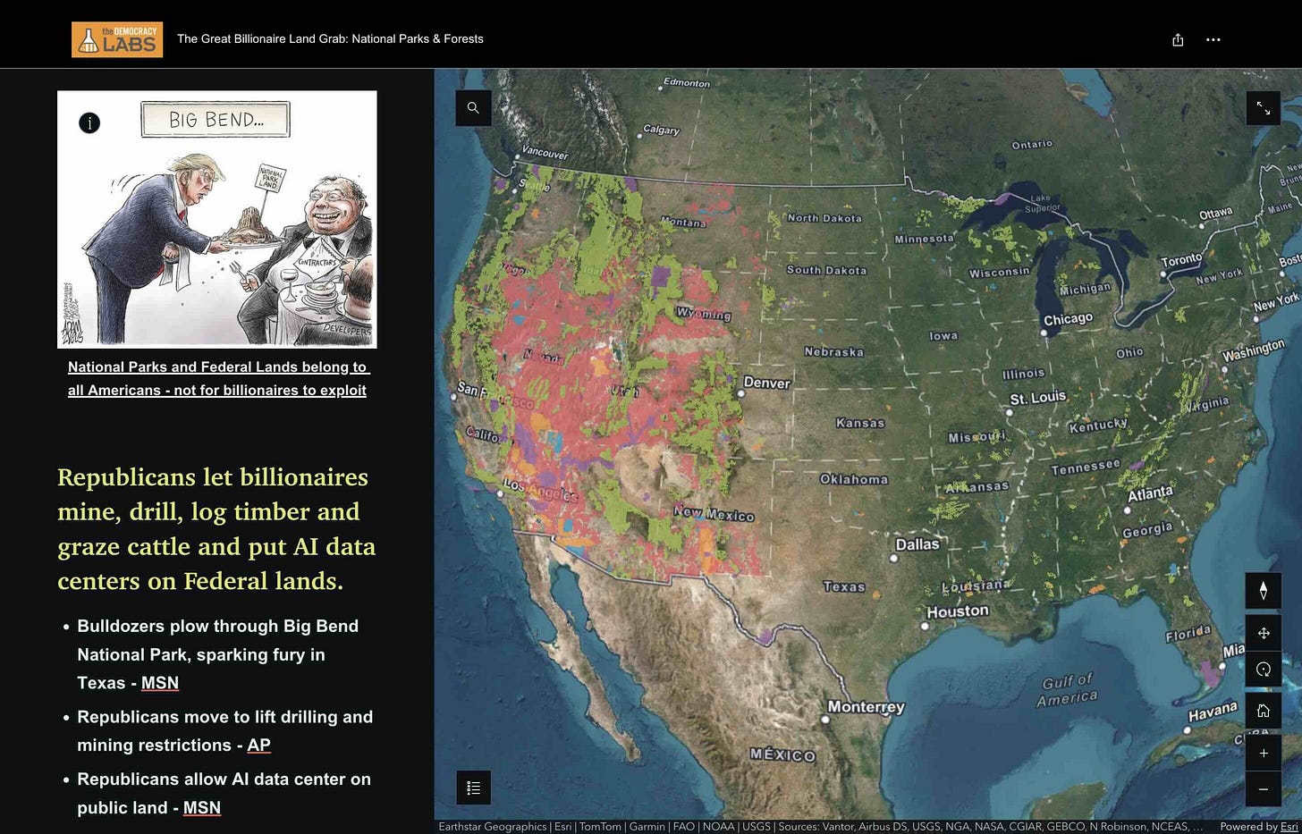1302x834 pixels.
Task: Open the three-dots more options menu
Action: tap(1213, 39)
